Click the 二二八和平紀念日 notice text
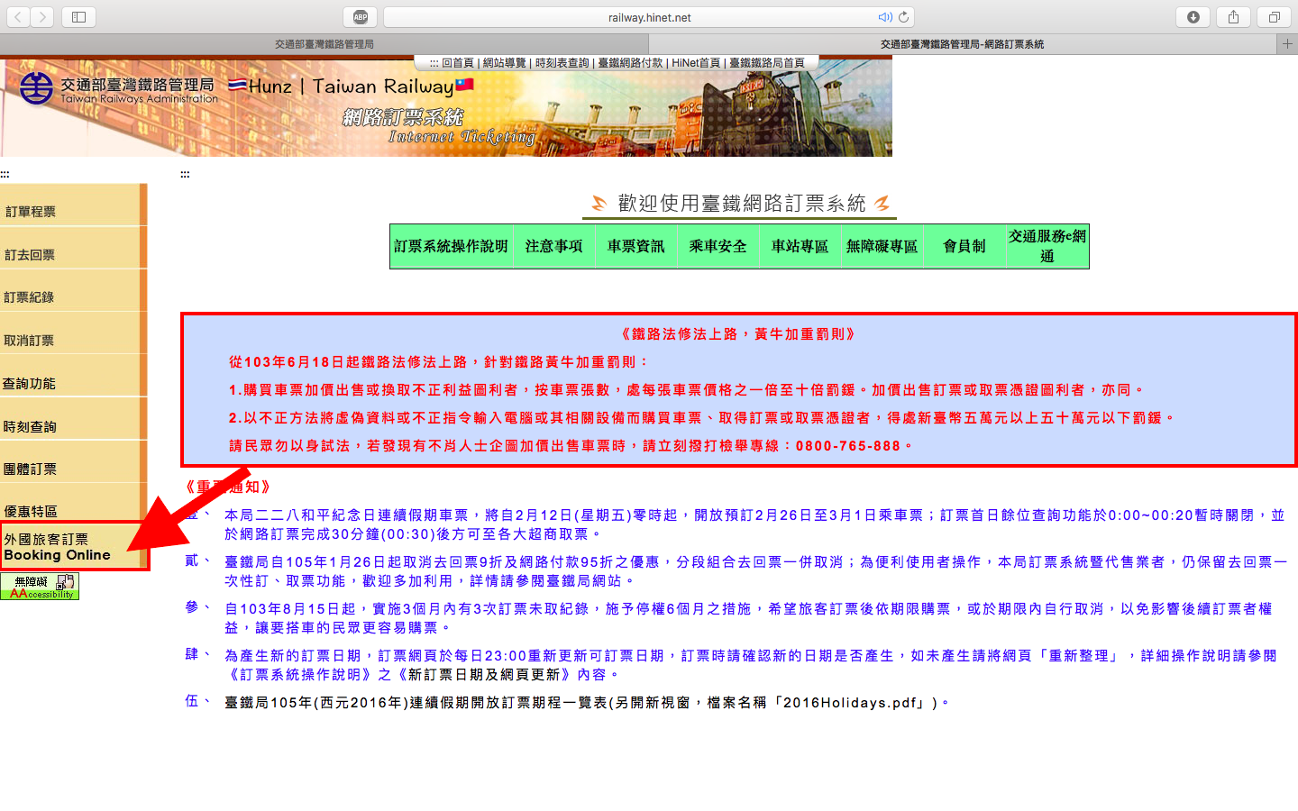Screen dimensions: 1298x811 pyautogui.click(x=754, y=524)
